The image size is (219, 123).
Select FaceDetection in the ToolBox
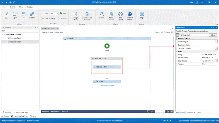[x=16, y=42]
